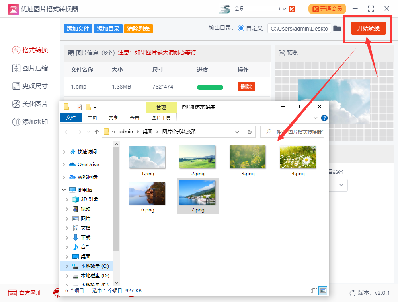Switch Explorer to large icons view
Image resolution: width=398 pixels, height=302 pixels.
[323, 290]
